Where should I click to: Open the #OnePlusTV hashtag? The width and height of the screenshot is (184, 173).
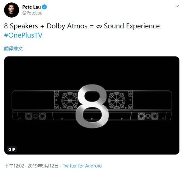click(23, 35)
